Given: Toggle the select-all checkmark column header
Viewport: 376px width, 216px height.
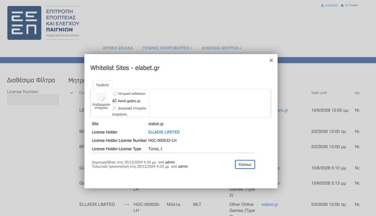Looking at the screenshot, I should pos(72,93).
